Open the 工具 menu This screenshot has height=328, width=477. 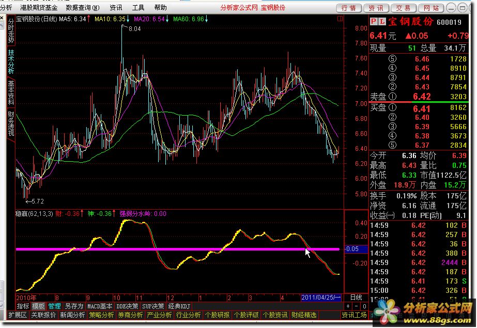point(138,8)
